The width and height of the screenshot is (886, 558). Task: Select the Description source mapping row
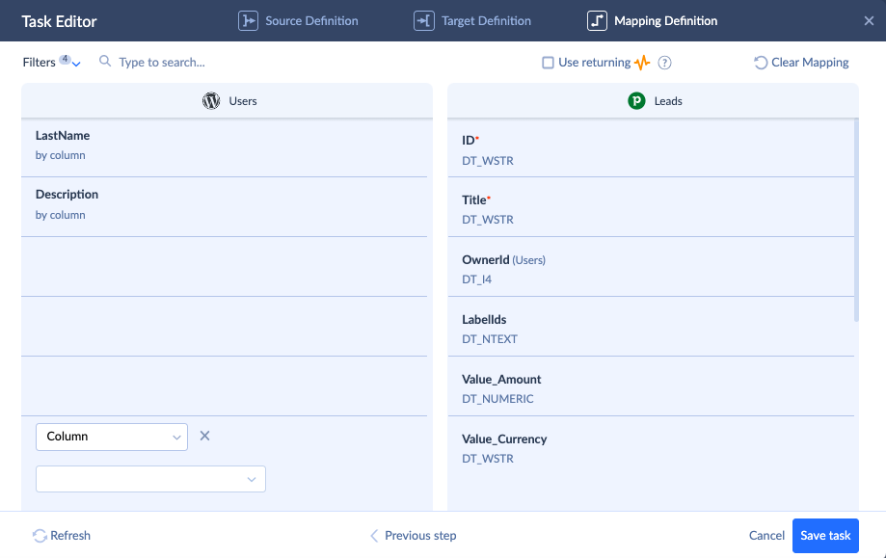coord(225,206)
